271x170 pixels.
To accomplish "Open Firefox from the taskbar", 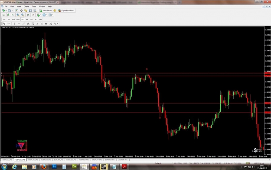I will coord(44,167).
